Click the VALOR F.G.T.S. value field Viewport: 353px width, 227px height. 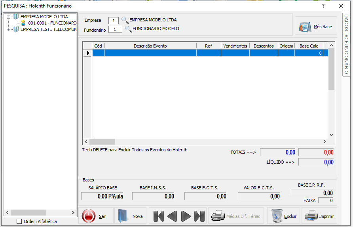pos(259,196)
